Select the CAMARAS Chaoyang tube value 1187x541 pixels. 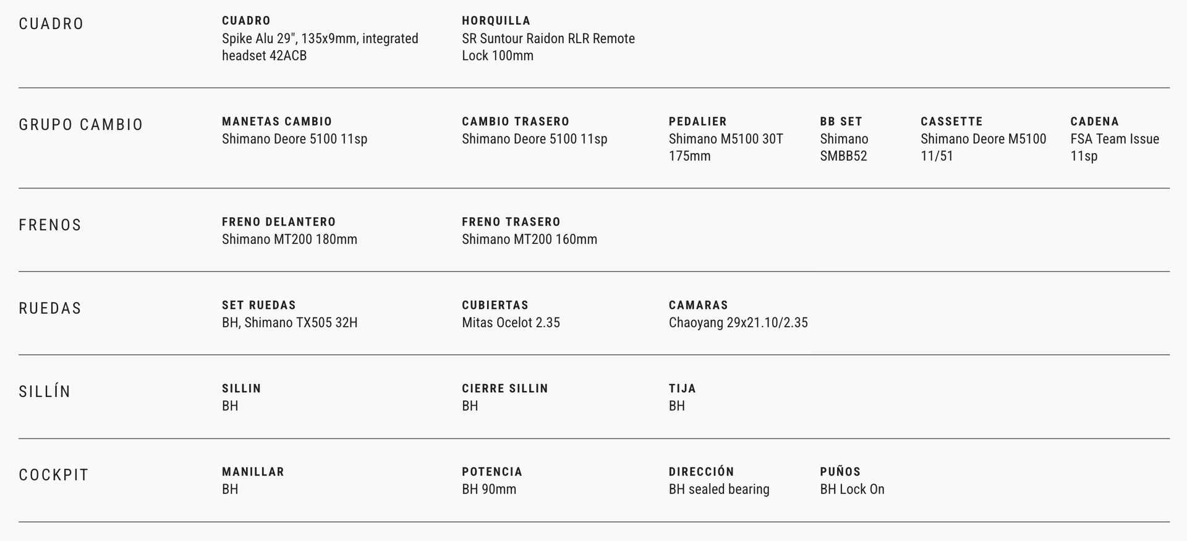click(x=738, y=323)
